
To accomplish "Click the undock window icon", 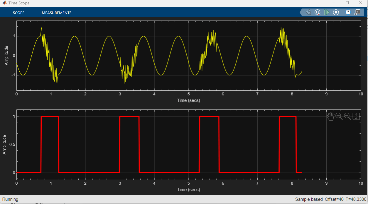I will [x=357, y=12].
